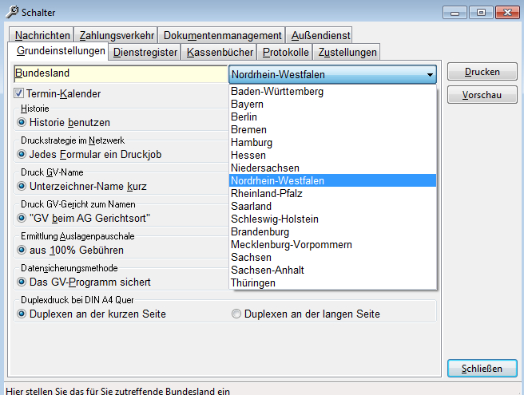Choose Duplexen an der langen Seite
The image size is (524, 395).
click(x=236, y=314)
